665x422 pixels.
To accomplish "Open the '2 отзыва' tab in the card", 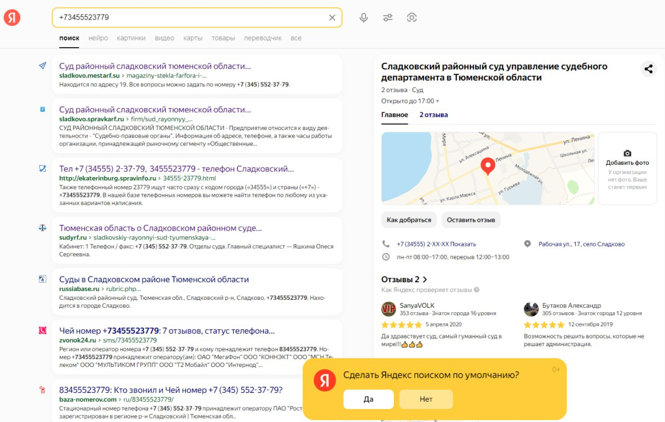I will pos(434,115).
